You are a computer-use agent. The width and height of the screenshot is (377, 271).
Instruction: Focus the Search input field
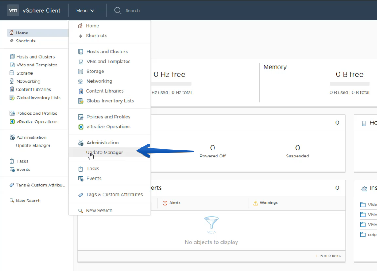[132, 10]
